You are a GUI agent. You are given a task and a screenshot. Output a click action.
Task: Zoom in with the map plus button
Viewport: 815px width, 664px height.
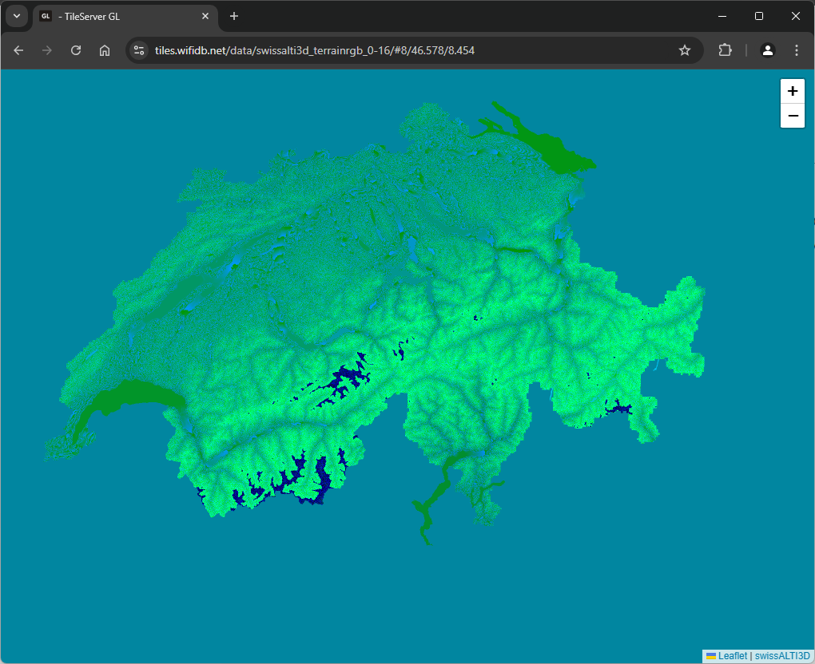tap(792, 91)
